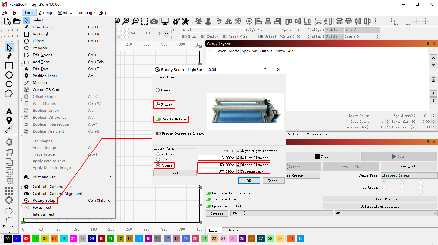The height and width of the screenshot is (245, 438).
Task: Click the Ungroup icon showing one person
Action: point(208,21)
